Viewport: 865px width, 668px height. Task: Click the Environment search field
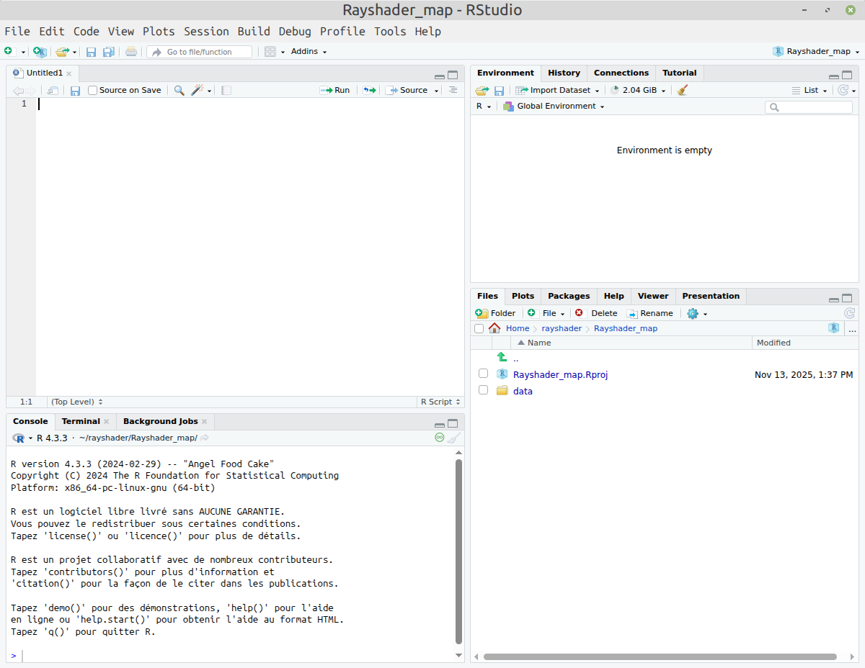tap(809, 106)
